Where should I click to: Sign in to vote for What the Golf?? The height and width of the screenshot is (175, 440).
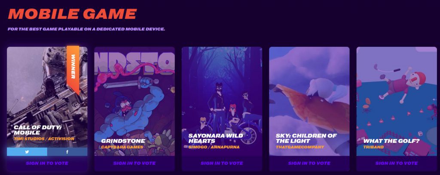coord(397,163)
